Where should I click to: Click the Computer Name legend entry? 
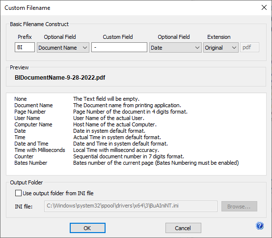pos(33,124)
